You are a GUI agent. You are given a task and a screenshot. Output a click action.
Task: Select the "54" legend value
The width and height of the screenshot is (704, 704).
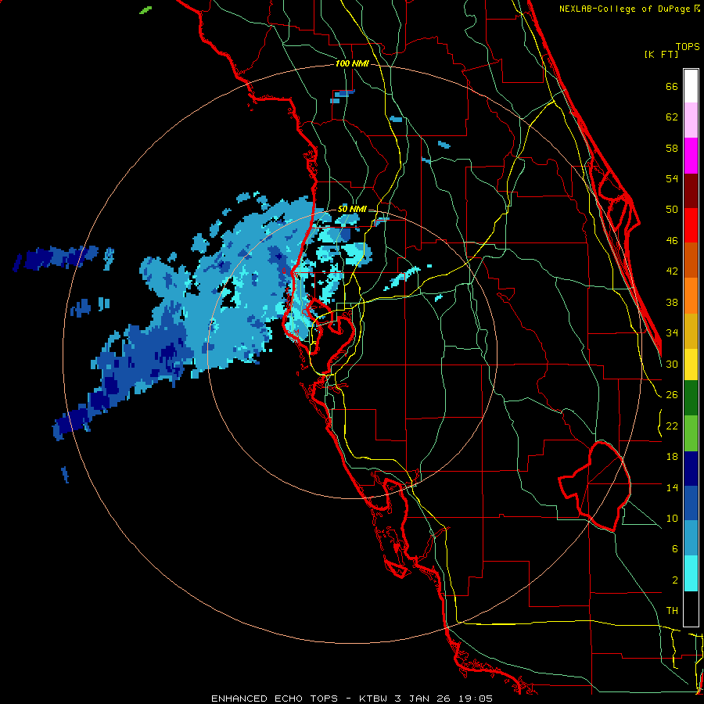pyautogui.click(x=672, y=178)
